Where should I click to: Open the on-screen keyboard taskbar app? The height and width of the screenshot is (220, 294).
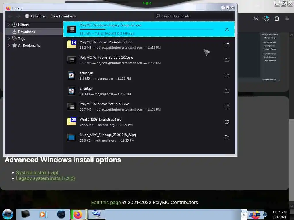(x=96, y=214)
